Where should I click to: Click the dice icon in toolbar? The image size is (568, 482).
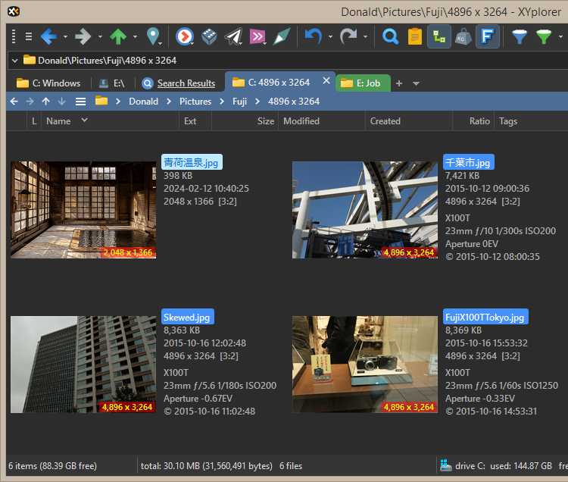pyautogui.click(x=209, y=36)
